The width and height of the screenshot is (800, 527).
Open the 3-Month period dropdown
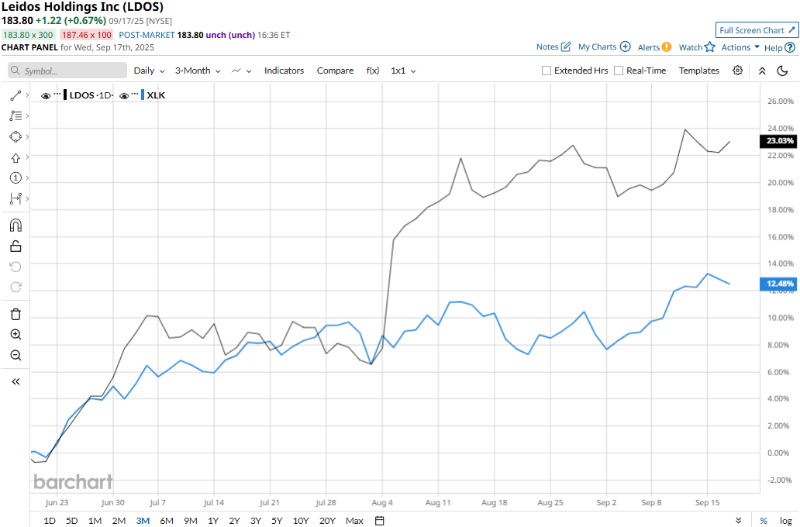[198, 71]
